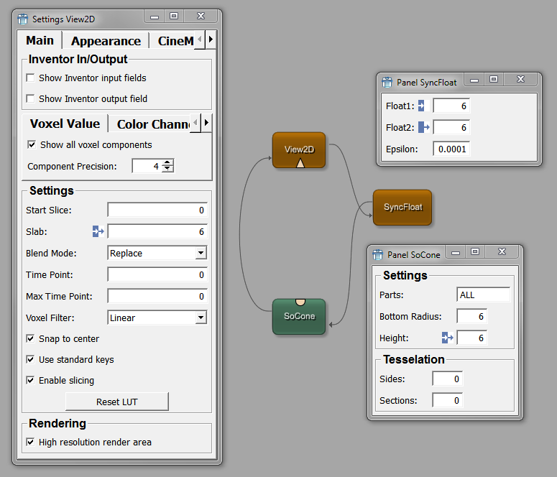Open the Color Channel tab
Screen dimensions: 557x477
[152, 124]
